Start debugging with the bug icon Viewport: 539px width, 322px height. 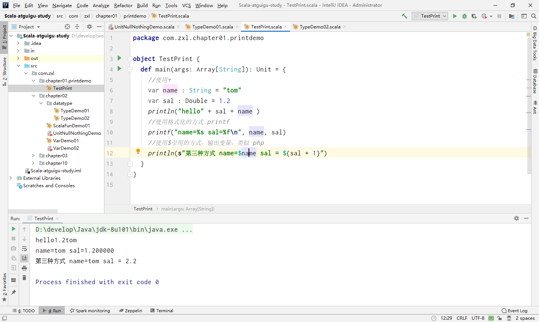tap(465, 16)
